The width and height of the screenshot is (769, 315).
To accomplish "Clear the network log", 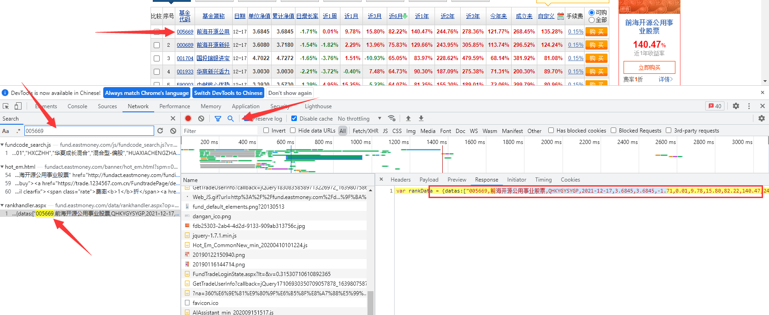I will click(201, 118).
